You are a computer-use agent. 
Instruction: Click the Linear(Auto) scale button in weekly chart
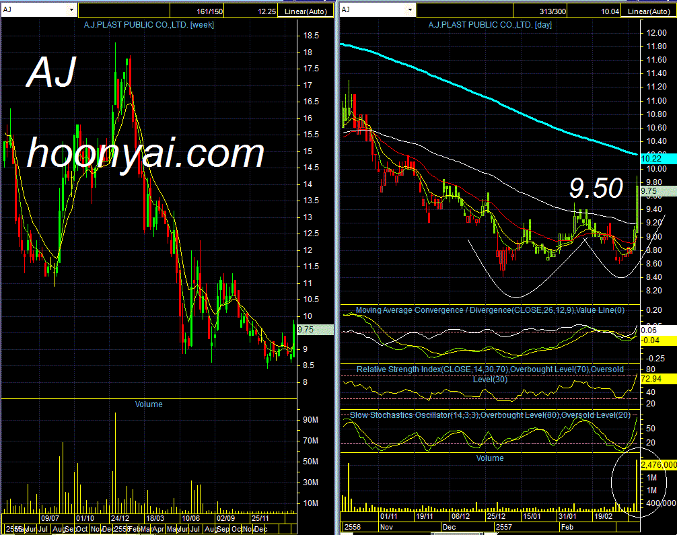pyautogui.click(x=306, y=11)
